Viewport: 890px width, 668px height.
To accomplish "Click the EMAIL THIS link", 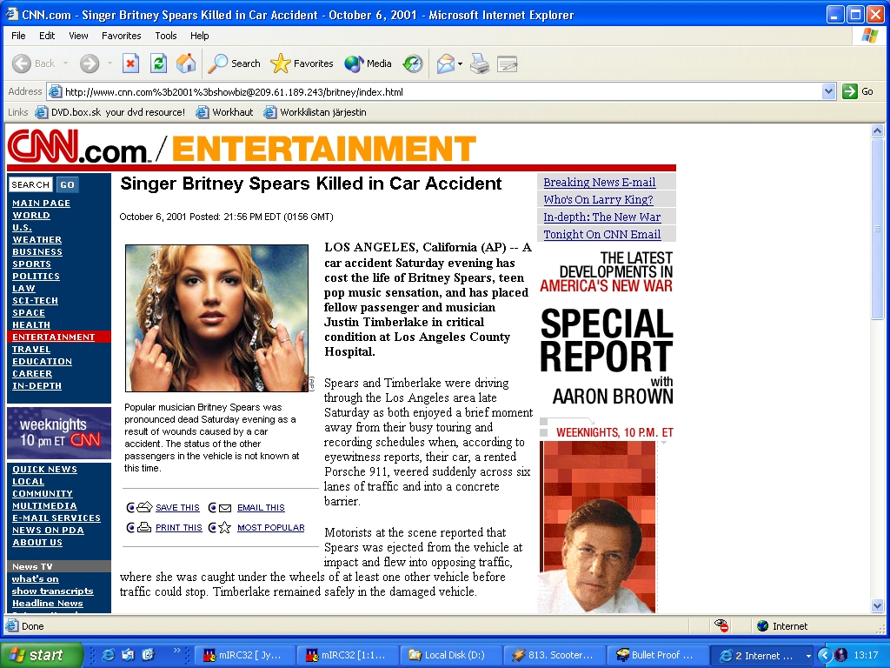I will click(x=261, y=507).
